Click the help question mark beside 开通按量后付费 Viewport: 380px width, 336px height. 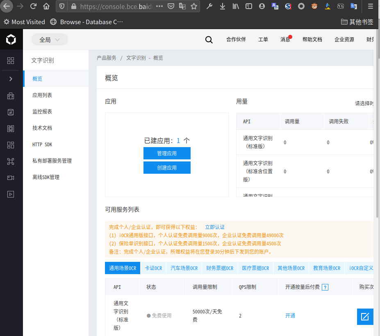[325, 287]
